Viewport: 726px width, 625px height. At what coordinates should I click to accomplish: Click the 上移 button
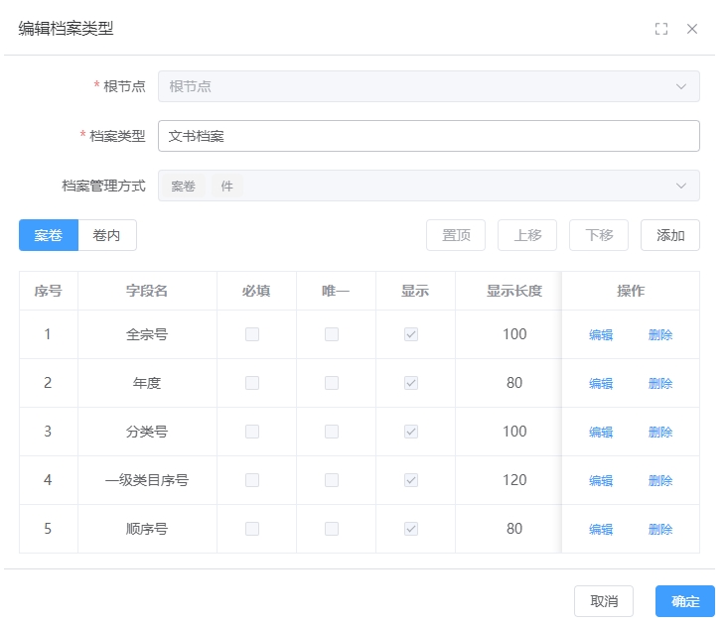[527, 235]
